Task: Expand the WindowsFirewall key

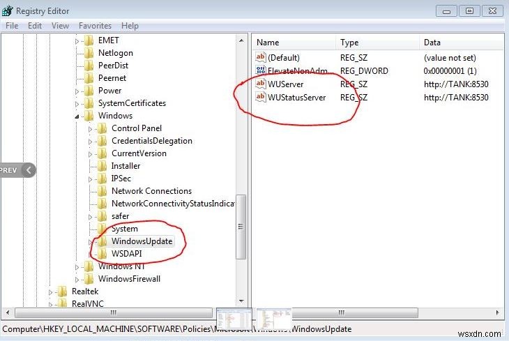Action: (x=77, y=280)
